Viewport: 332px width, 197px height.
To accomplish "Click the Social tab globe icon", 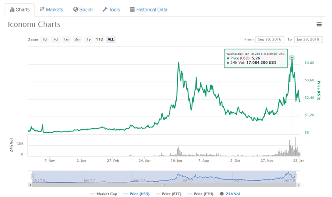I will [x=76, y=9].
